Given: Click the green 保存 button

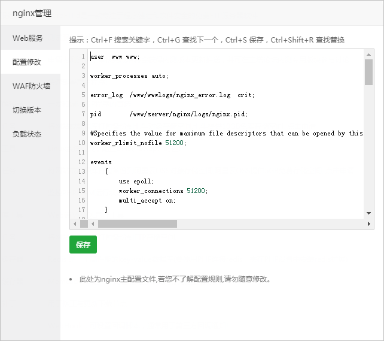Looking at the screenshot, I should click(x=83, y=245).
